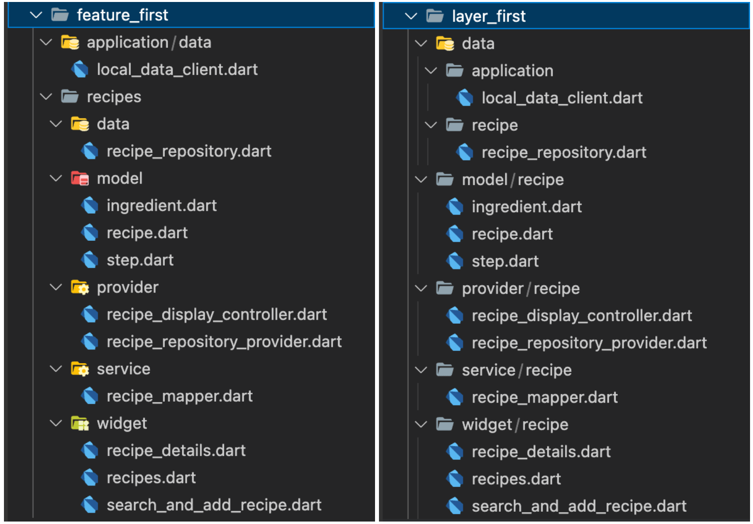Collapse the provider/recipe folder chevron
753x524 pixels.
pos(421,288)
